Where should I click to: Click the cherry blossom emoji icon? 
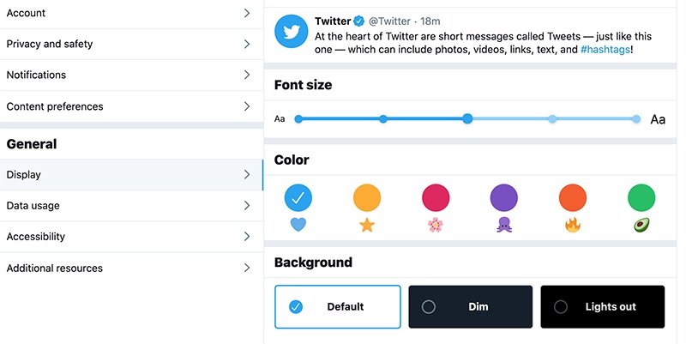(x=436, y=225)
